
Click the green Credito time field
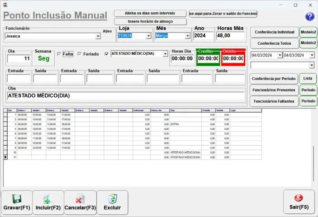click(x=208, y=59)
